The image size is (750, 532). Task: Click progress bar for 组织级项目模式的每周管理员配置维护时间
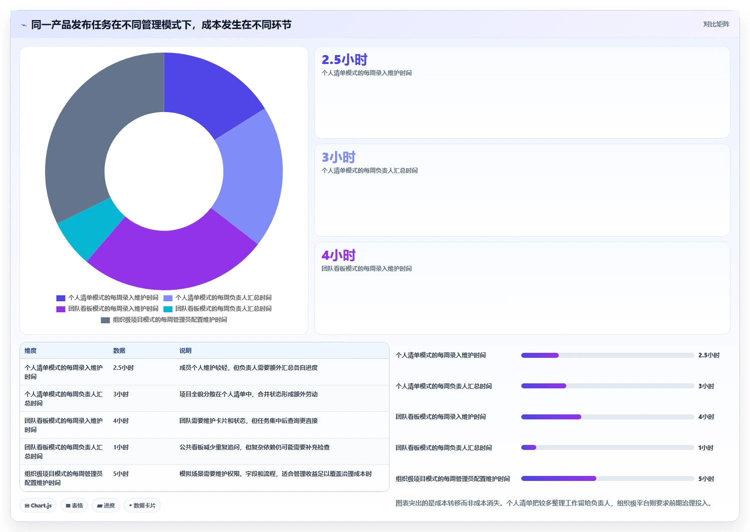[x=607, y=478]
